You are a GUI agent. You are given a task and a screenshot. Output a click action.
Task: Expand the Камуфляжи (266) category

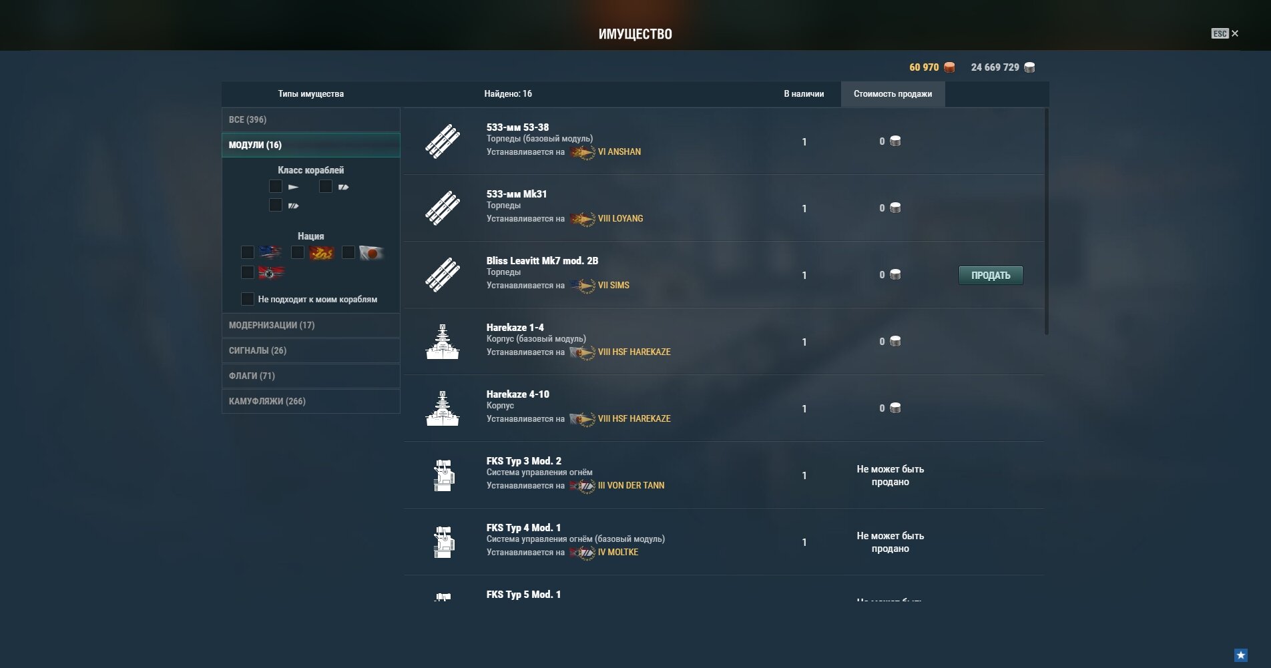click(x=311, y=401)
